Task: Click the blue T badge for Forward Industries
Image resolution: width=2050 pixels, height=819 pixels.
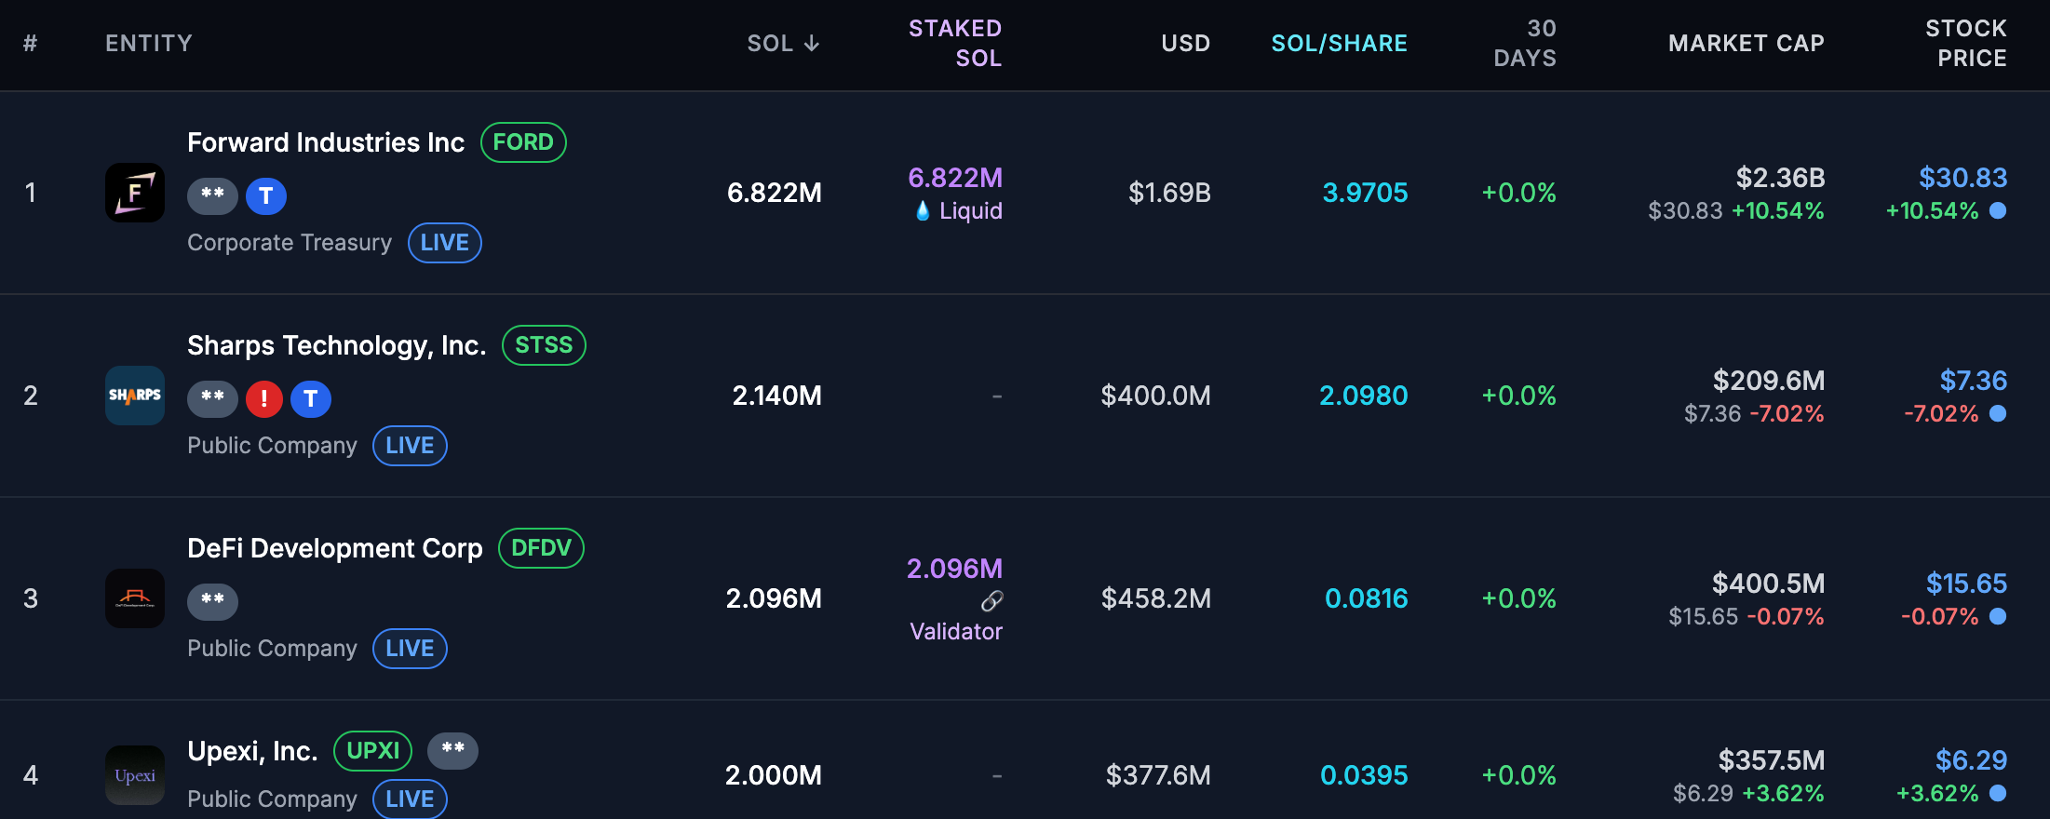Action: click(x=266, y=196)
